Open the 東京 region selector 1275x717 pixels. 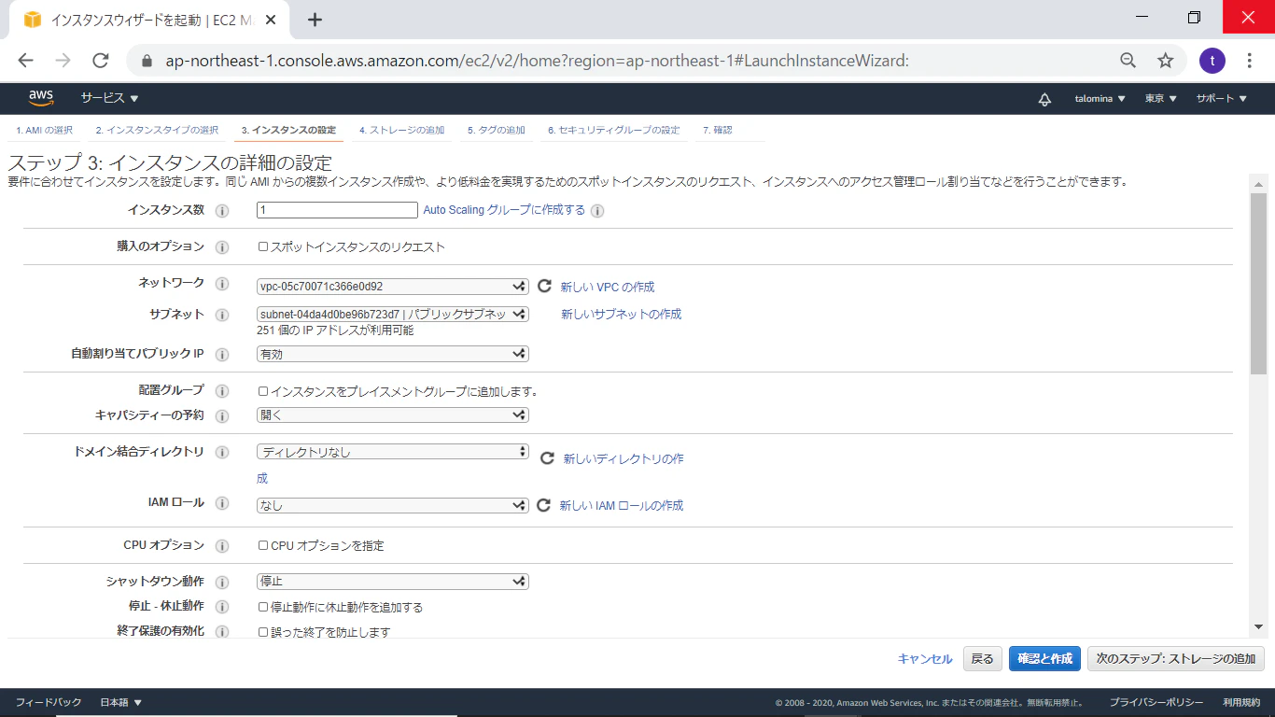(x=1161, y=99)
